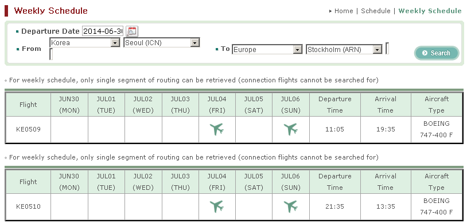Click KE0509 plane icon under JUL04
The image size is (467, 223).
click(216, 129)
